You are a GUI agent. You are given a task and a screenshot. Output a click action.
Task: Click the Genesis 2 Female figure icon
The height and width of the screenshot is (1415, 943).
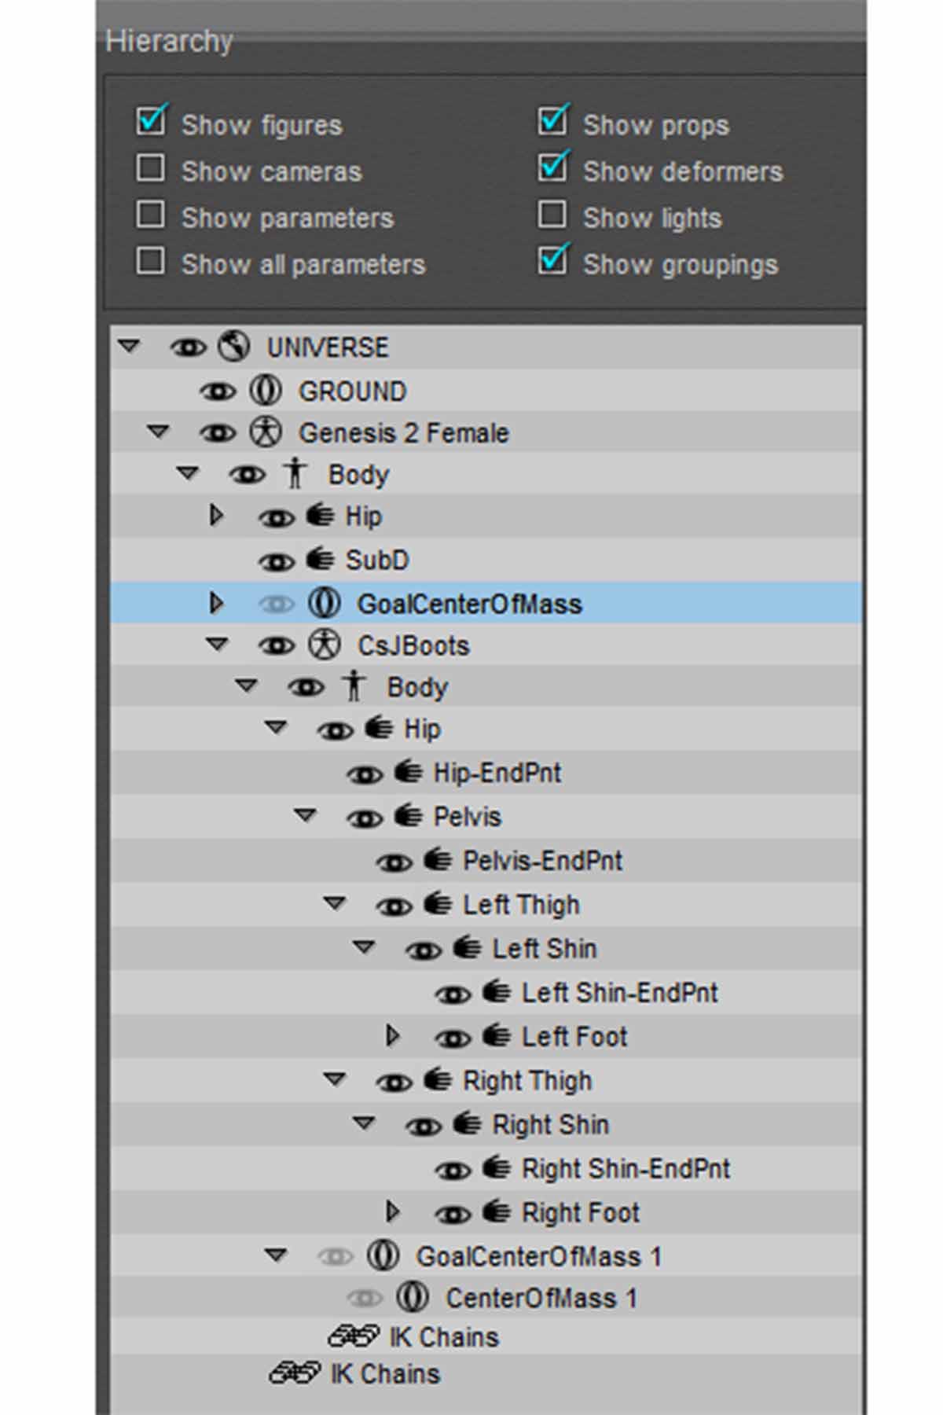[x=265, y=432]
